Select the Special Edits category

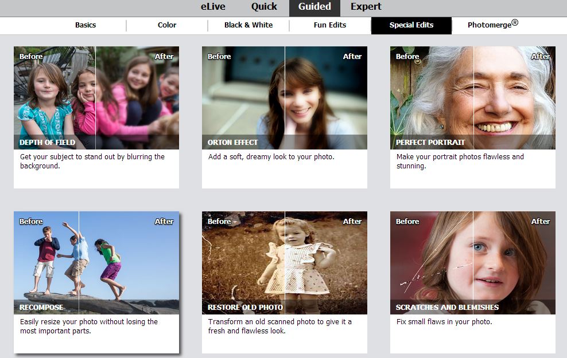click(x=411, y=26)
